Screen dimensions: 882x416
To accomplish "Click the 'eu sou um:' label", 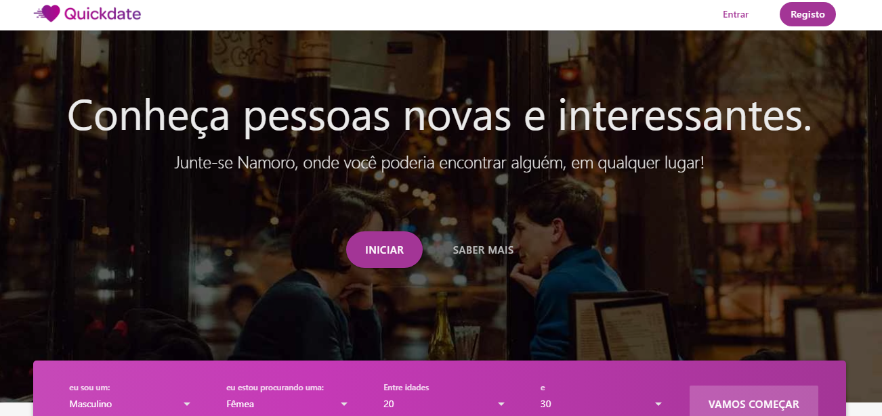I will 89,388.
